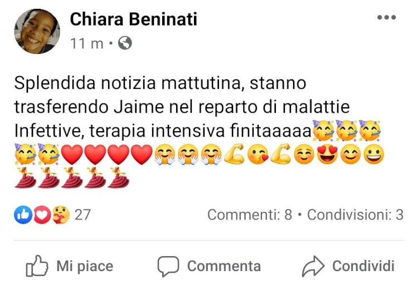This screenshot has height=290, width=418.
Task: Expand the Commenti: 8 comments list
Action: (249, 214)
